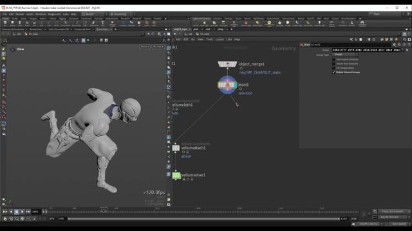Open the network editor Layout menu

point(220,39)
